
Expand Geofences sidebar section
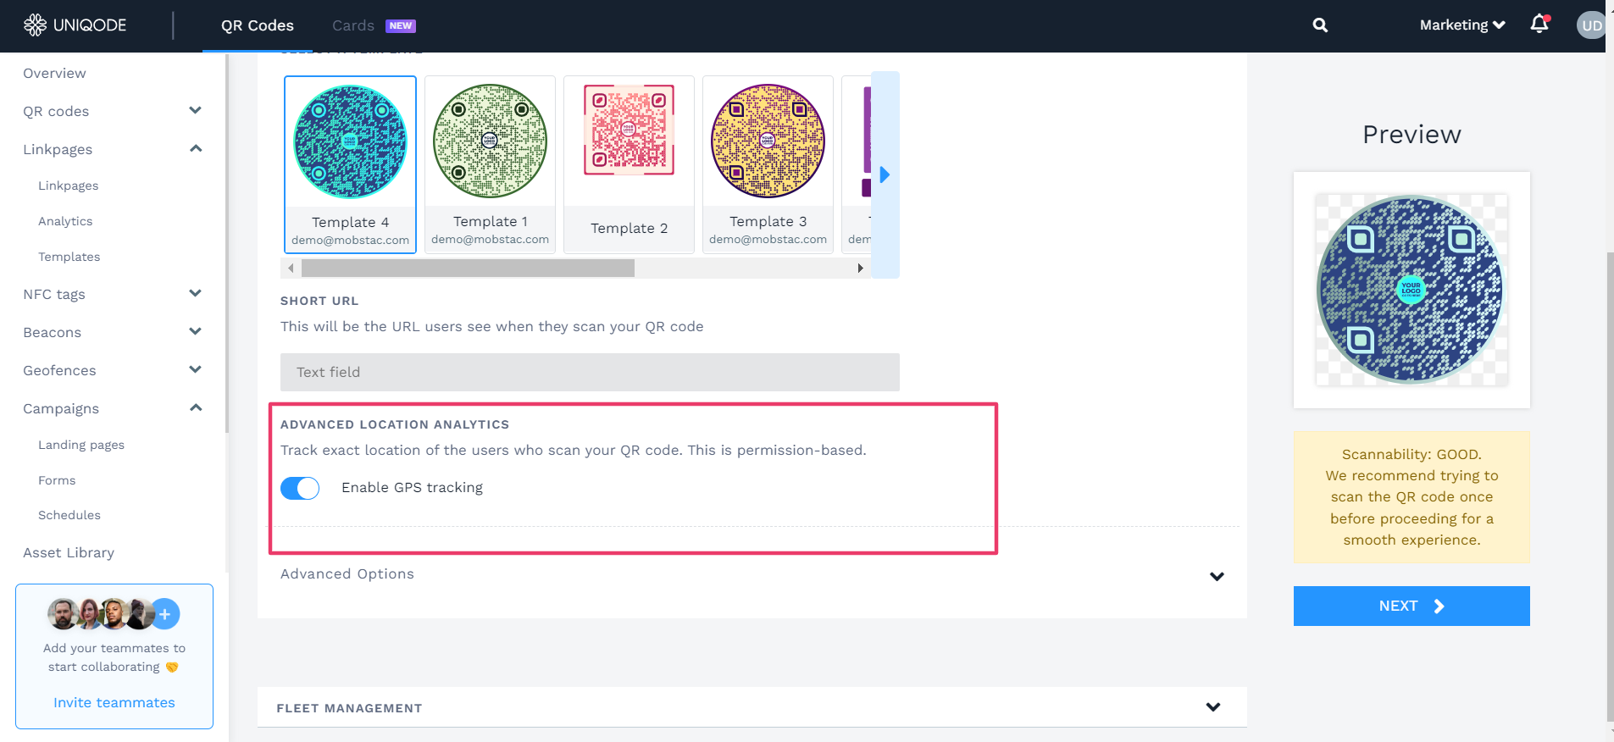click(x=196, y=370)
